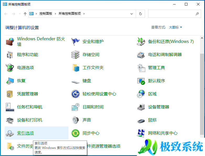205x156 pixels.
Task: Click the search control panel field
Action: (x=174, y=14)
